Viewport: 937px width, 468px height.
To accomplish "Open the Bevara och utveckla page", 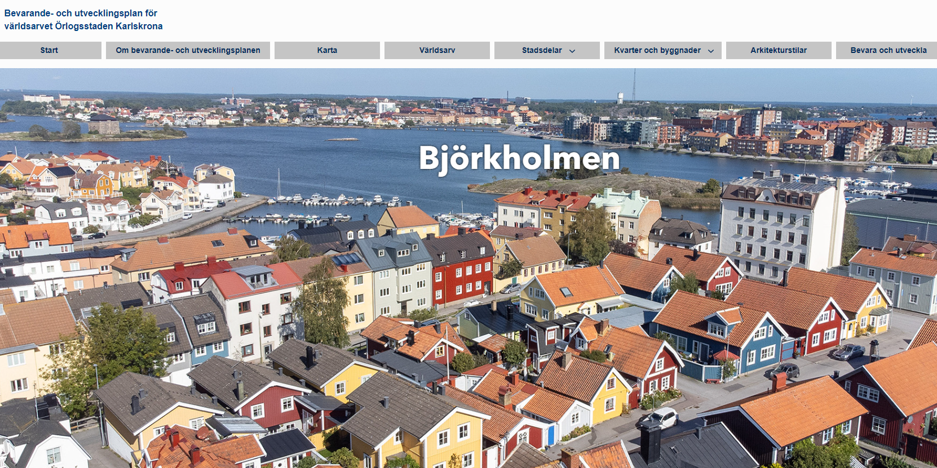I will point(887,50).
